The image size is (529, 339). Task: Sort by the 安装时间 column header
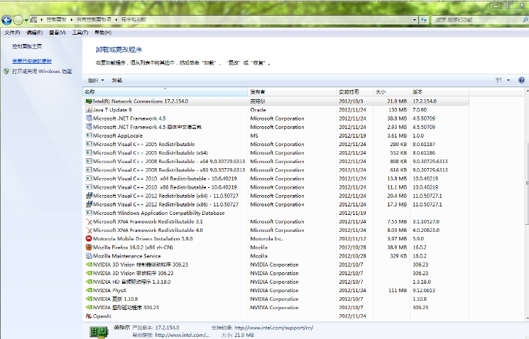[354, 91]
